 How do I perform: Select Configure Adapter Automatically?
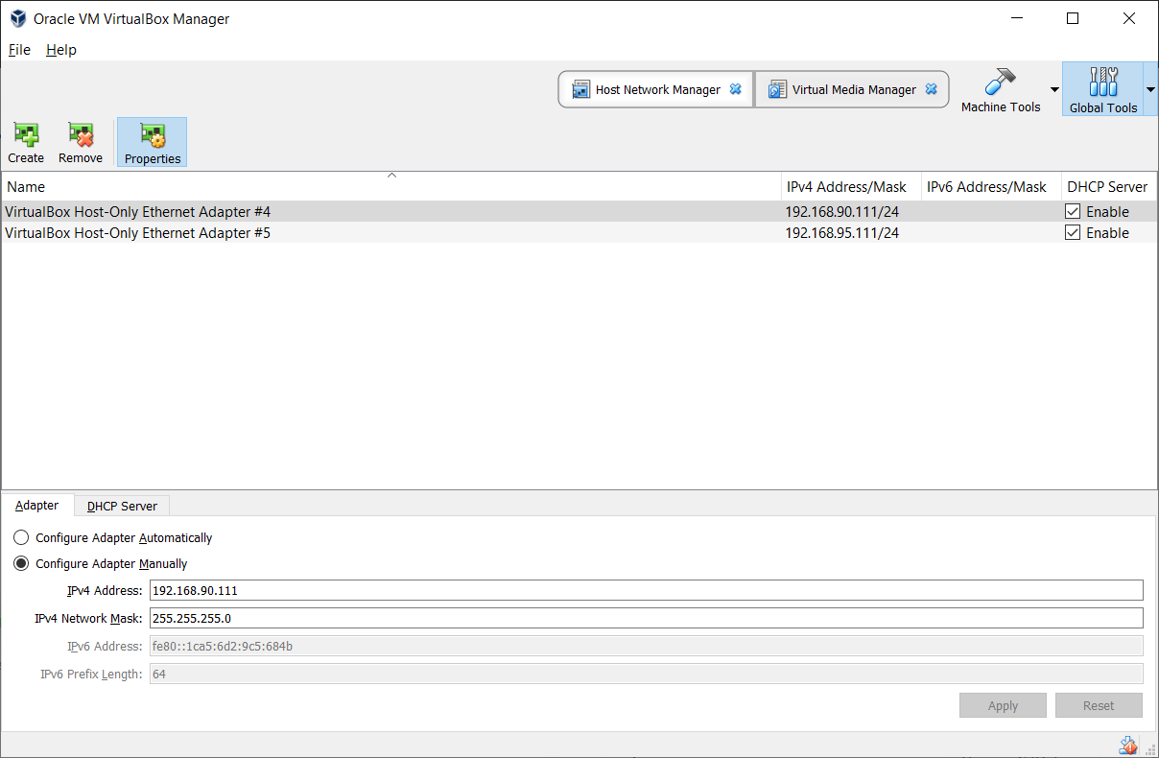[113, 538]
